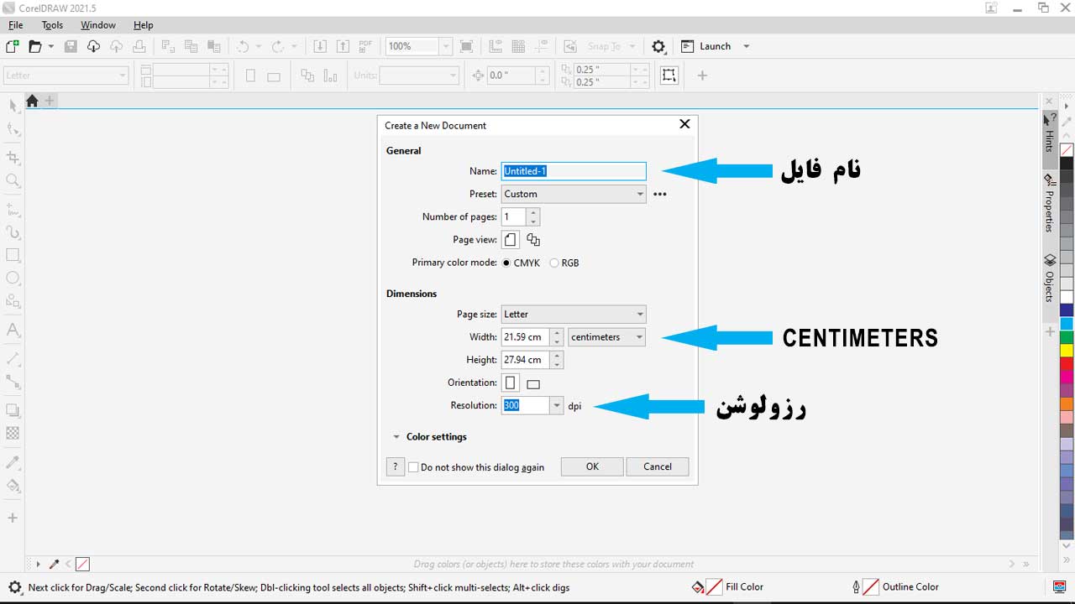Select the RGB color mode radio button
This screenshot has width=1075, height=604.
click(x=554, y=263)
